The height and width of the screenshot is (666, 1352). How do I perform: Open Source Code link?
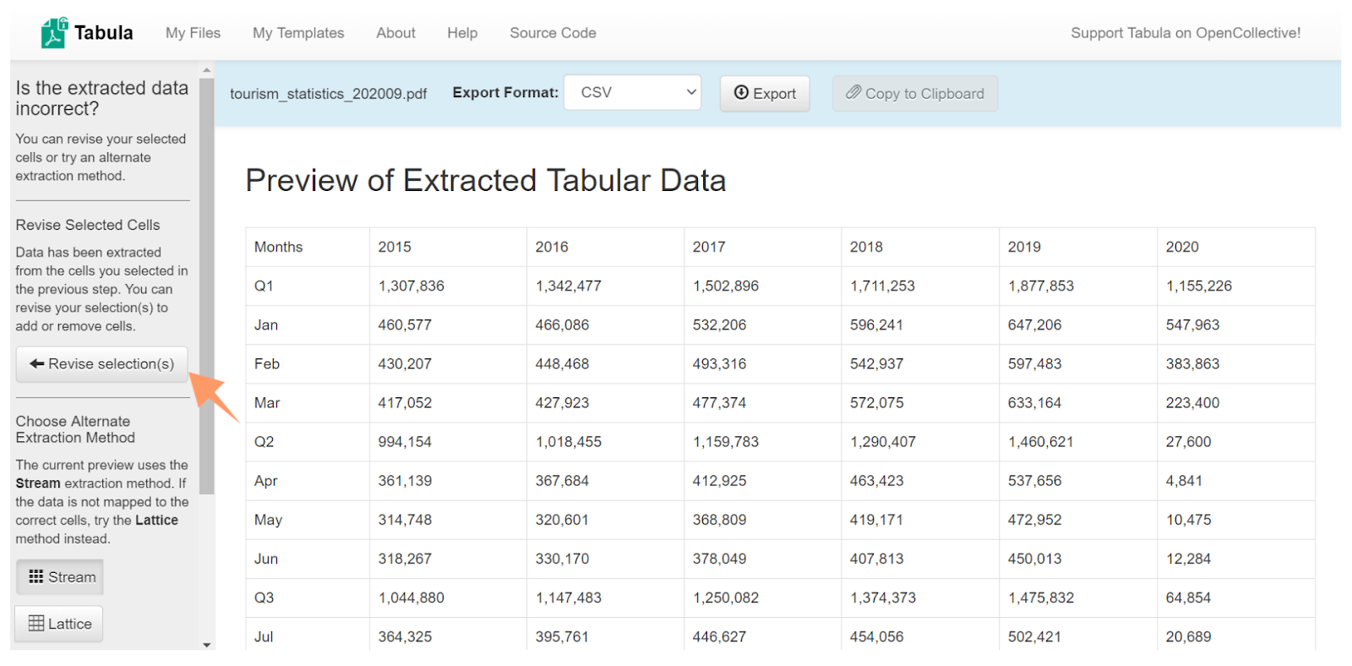pos(553,33)
